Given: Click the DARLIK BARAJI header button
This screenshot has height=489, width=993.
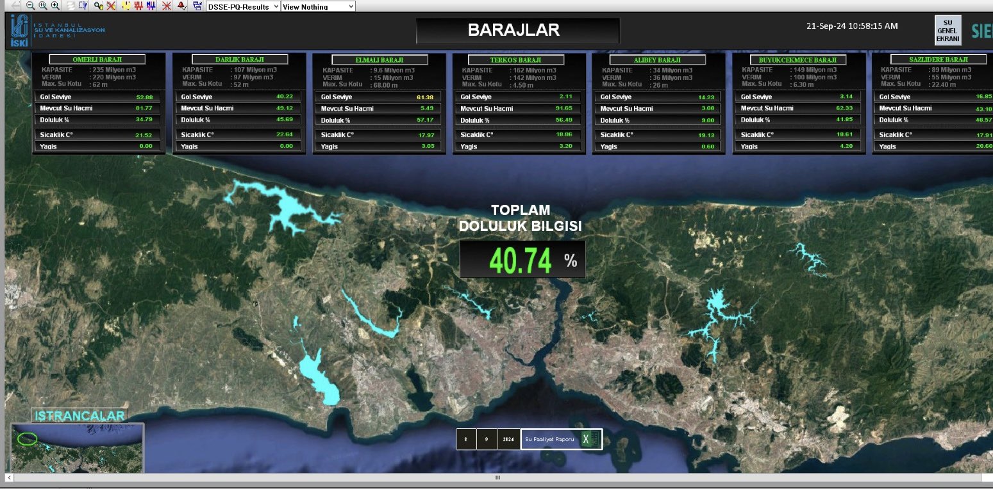Looking at the screenshot, I should 239,60.
